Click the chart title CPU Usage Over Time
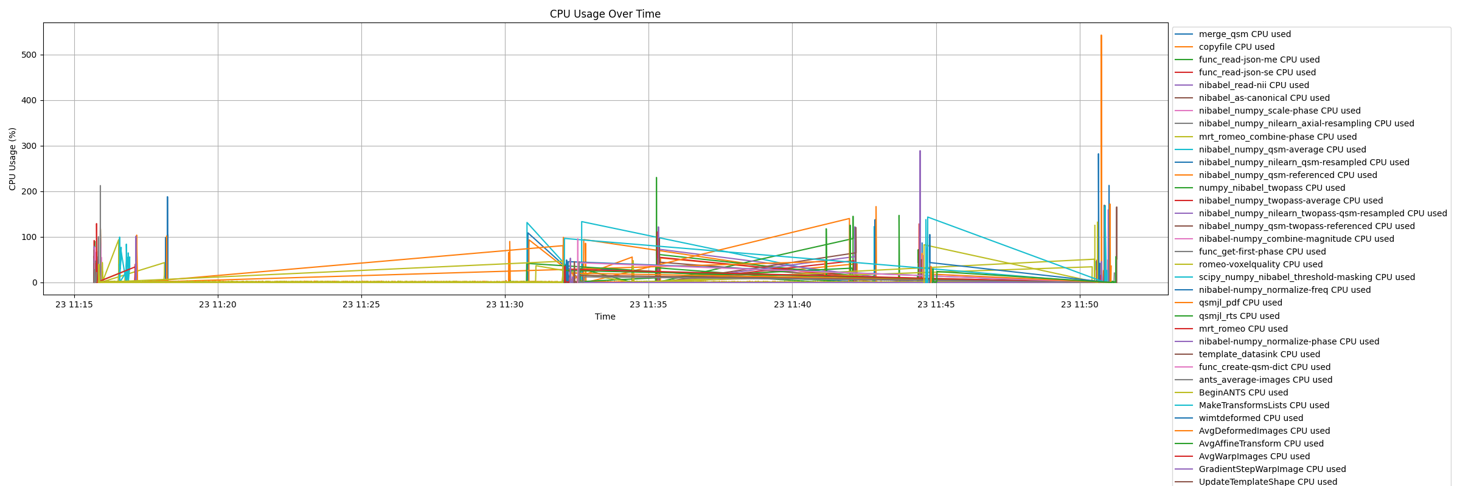This screenshot has height=486, width=1460. coord(605,14)
